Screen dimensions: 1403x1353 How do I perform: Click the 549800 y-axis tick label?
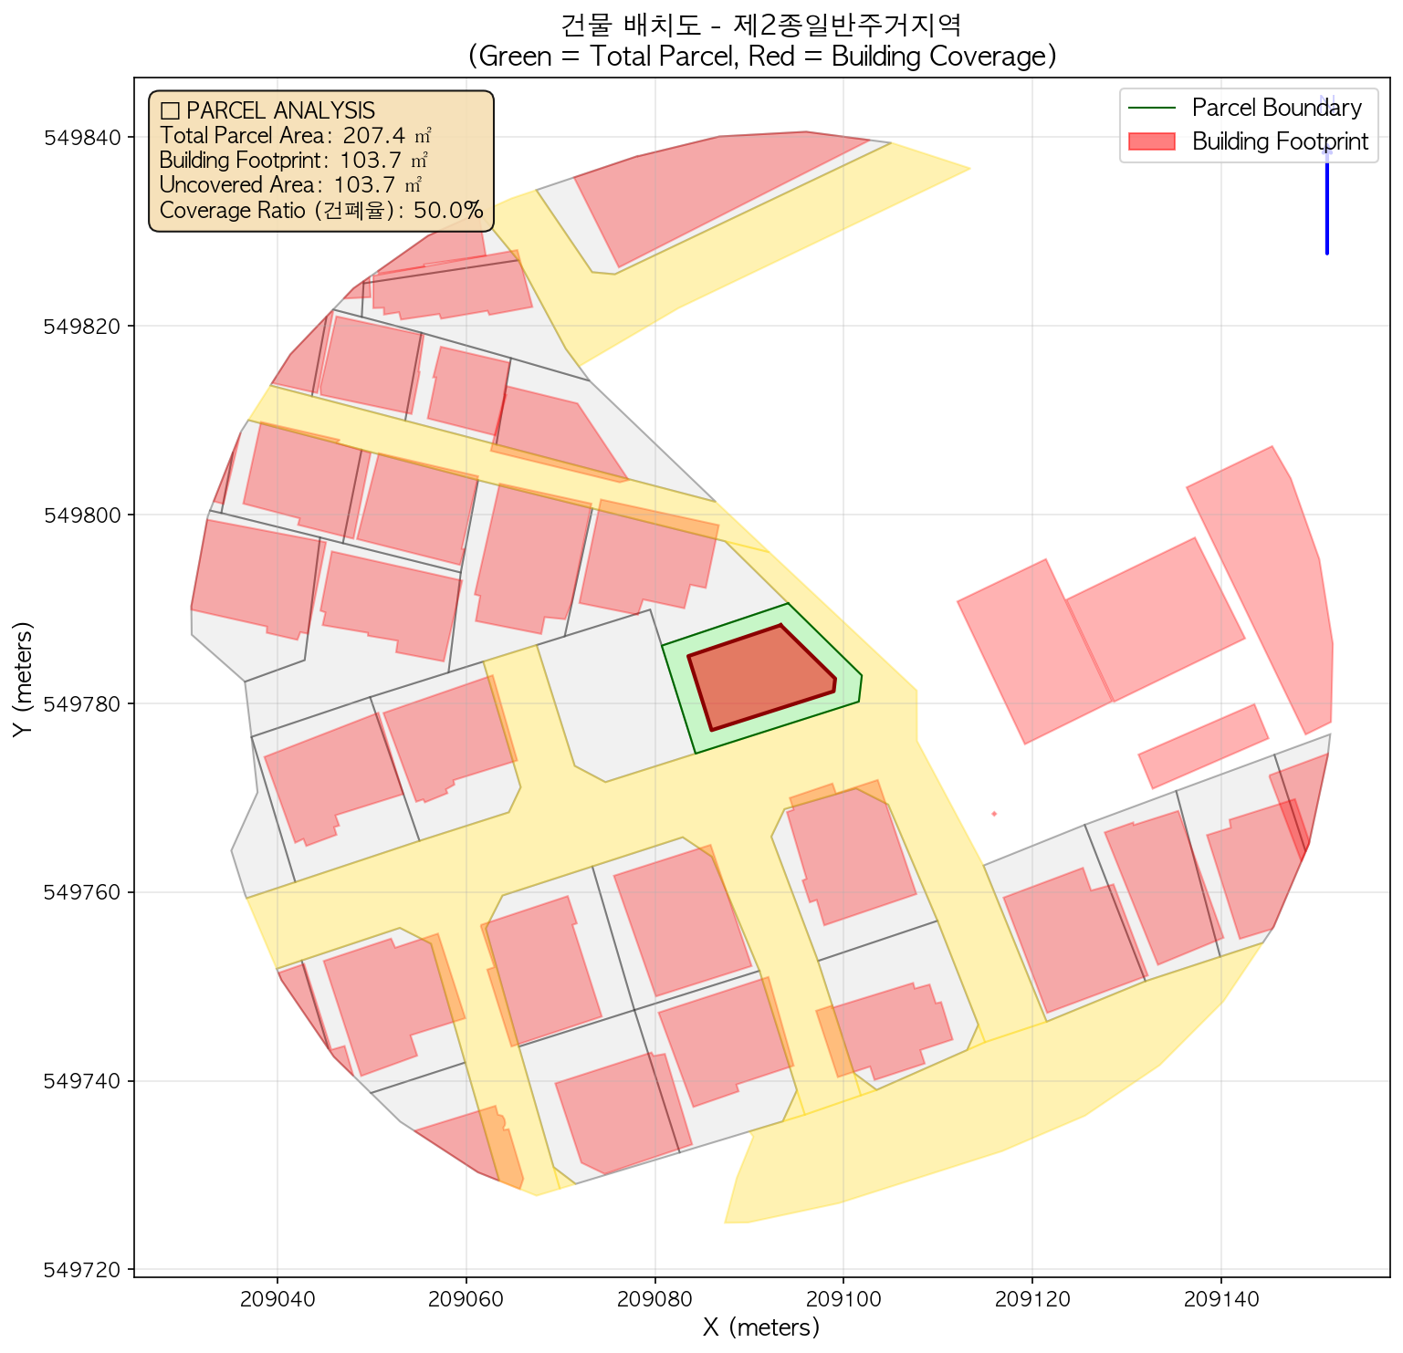[84, 515]
